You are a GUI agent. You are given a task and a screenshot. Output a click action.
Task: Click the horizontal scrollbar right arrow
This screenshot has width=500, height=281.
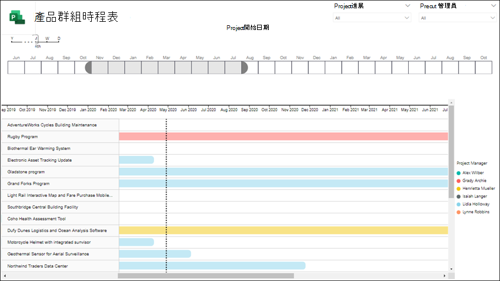coord(445,276)
